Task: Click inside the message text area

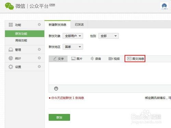Action: (x=110, y=73)
